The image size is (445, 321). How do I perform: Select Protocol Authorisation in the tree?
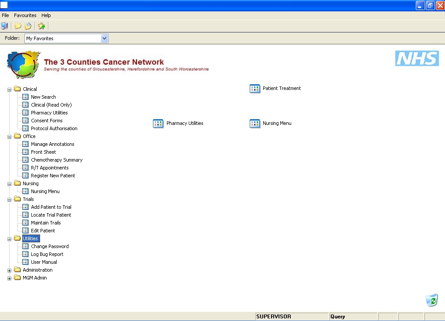tap(54, 128)
